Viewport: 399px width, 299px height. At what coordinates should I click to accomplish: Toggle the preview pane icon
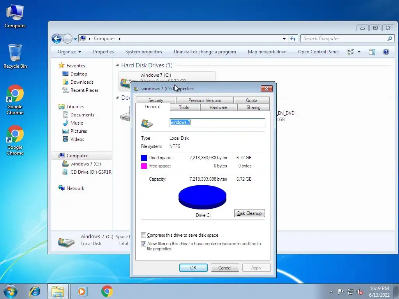(x=372, y=52)
